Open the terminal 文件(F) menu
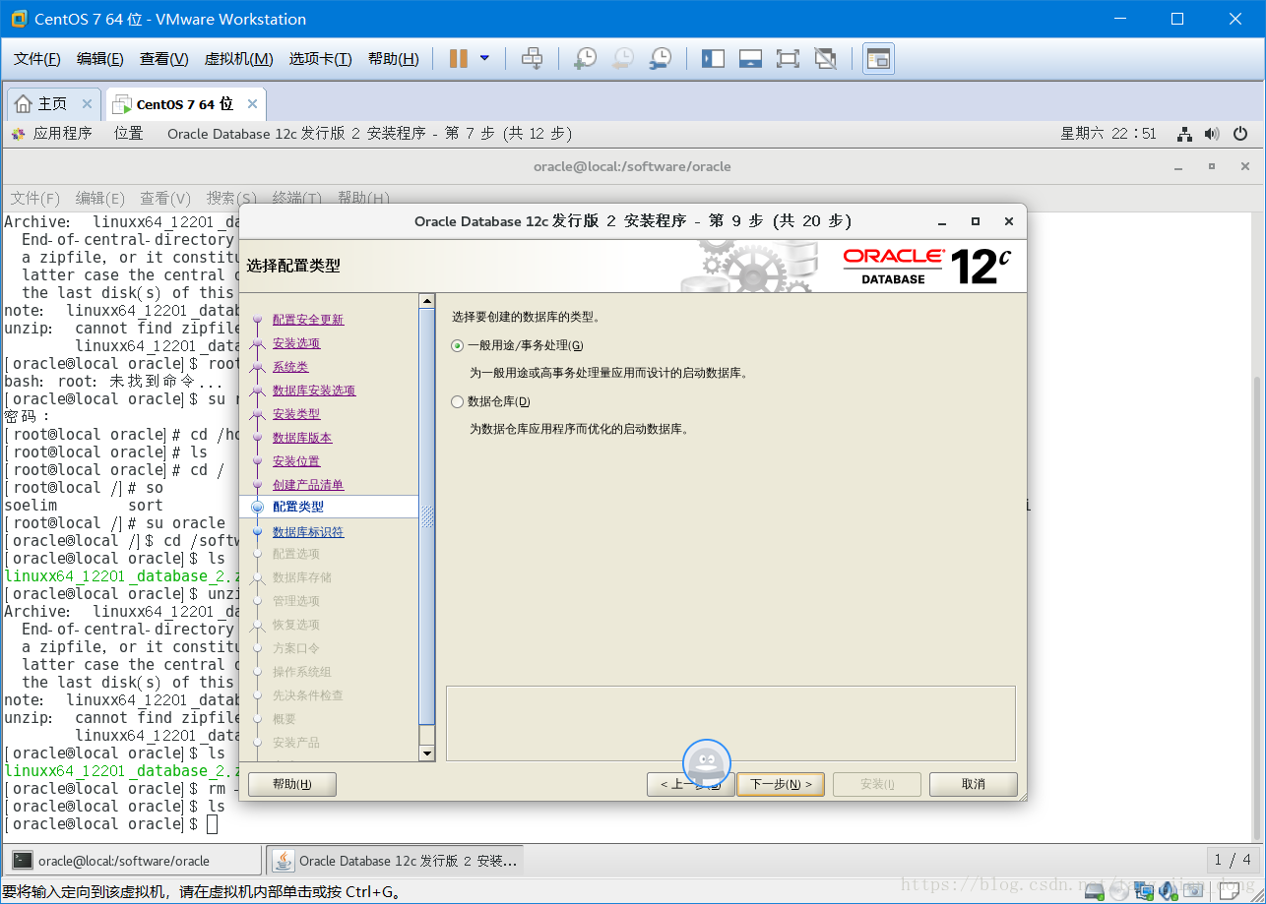This screenshot has height=904, width=1266. (35, 198)
